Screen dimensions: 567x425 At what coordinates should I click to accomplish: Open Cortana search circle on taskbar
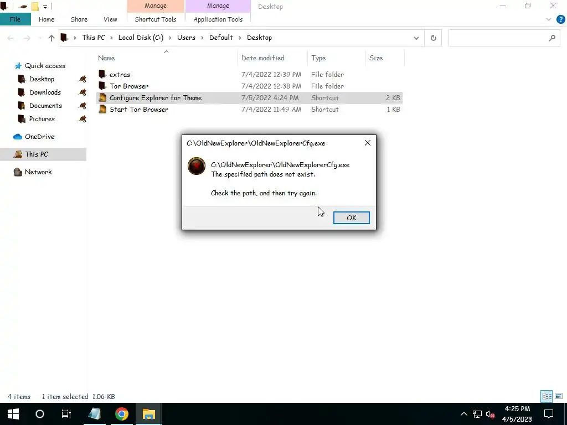(x=40, y=414)
